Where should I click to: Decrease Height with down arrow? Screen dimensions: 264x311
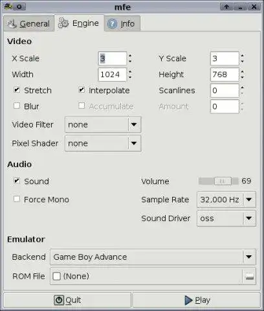(243, 77)
